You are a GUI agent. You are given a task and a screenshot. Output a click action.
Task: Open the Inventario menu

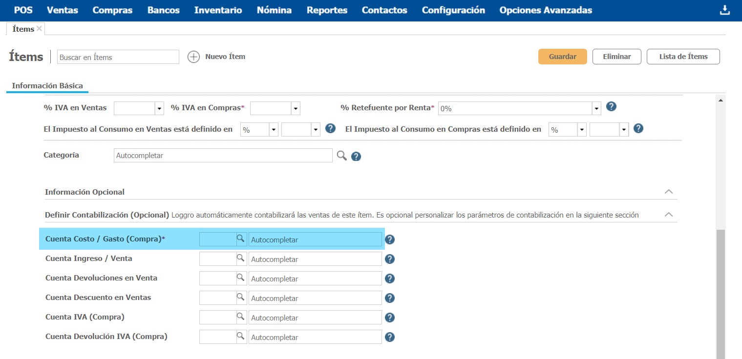coord(218,10)
